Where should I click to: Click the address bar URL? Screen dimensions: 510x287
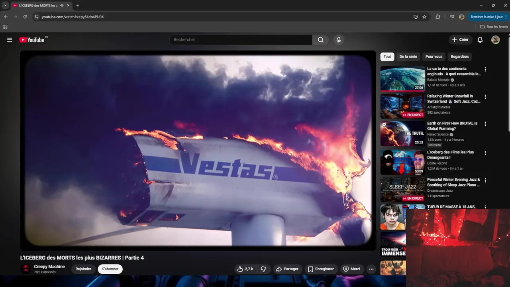pos(73,17)
